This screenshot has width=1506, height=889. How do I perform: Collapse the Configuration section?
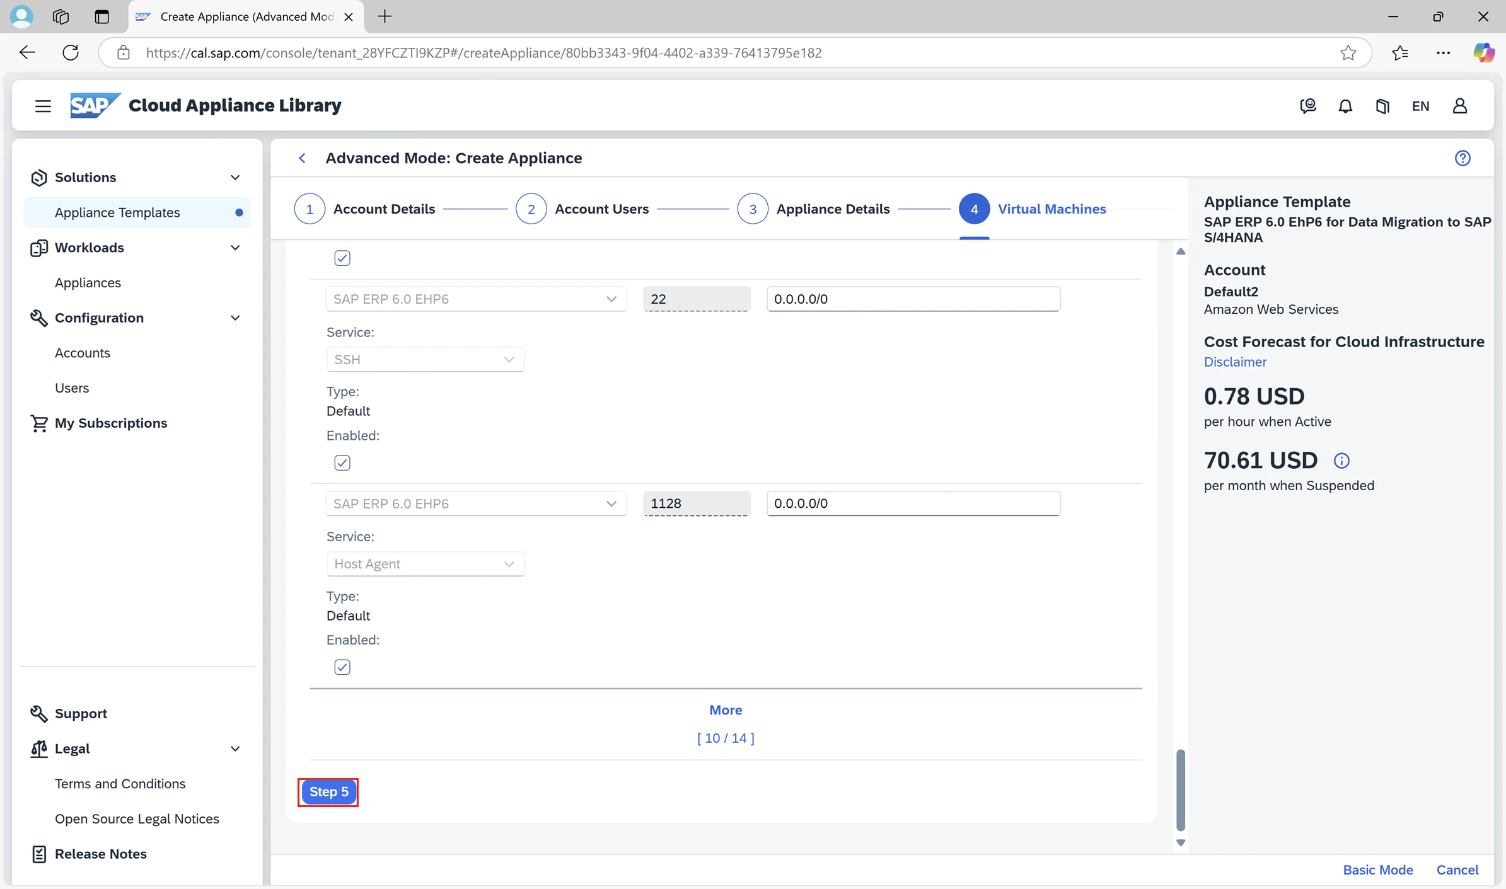pyautogui.click(x=235, y=318)
